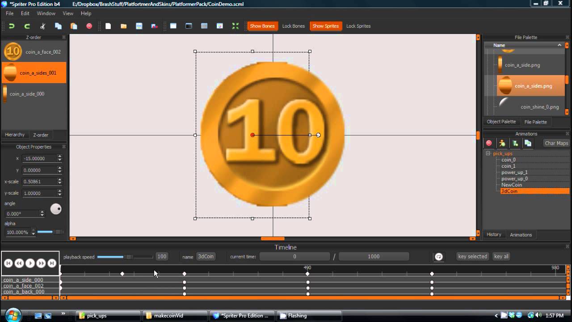Switch to the Object Palette tab
The width and height of the screenshot is (572, 322).
[501, 122]
